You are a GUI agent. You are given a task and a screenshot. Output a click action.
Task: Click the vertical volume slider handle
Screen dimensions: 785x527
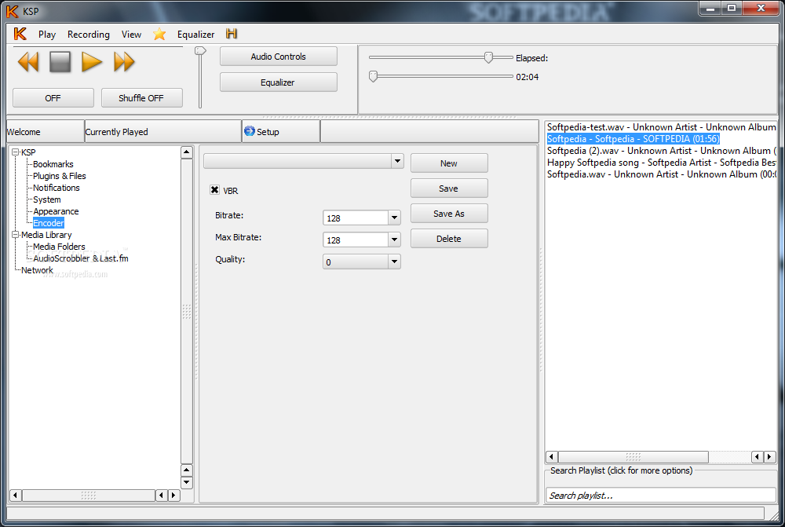[200, 50]
